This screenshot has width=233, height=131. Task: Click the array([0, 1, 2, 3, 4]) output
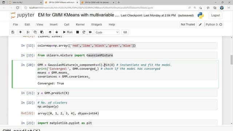pyautogui.click(x=68, y=114)
